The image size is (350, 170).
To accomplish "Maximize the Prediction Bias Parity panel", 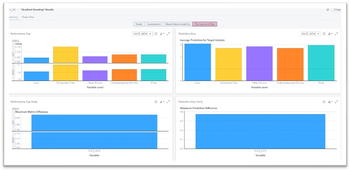I will click(337, 102).
